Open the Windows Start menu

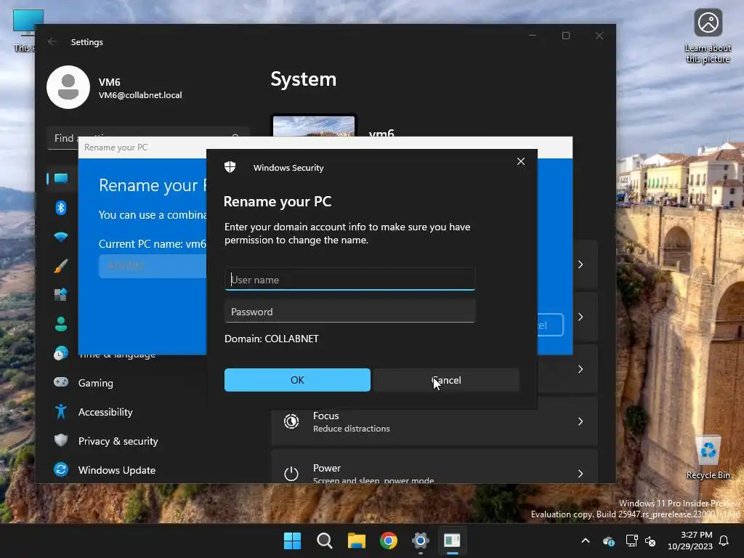pyautogui.click(x=292, y=541)
